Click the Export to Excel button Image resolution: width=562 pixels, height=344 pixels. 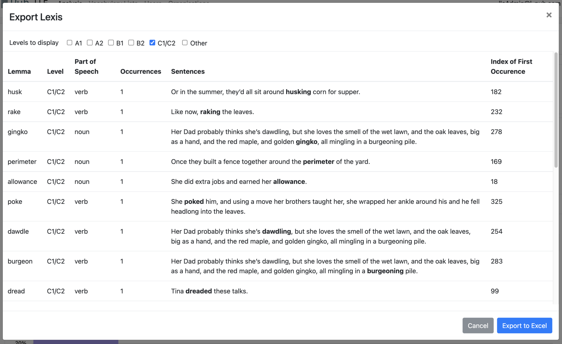524,326
